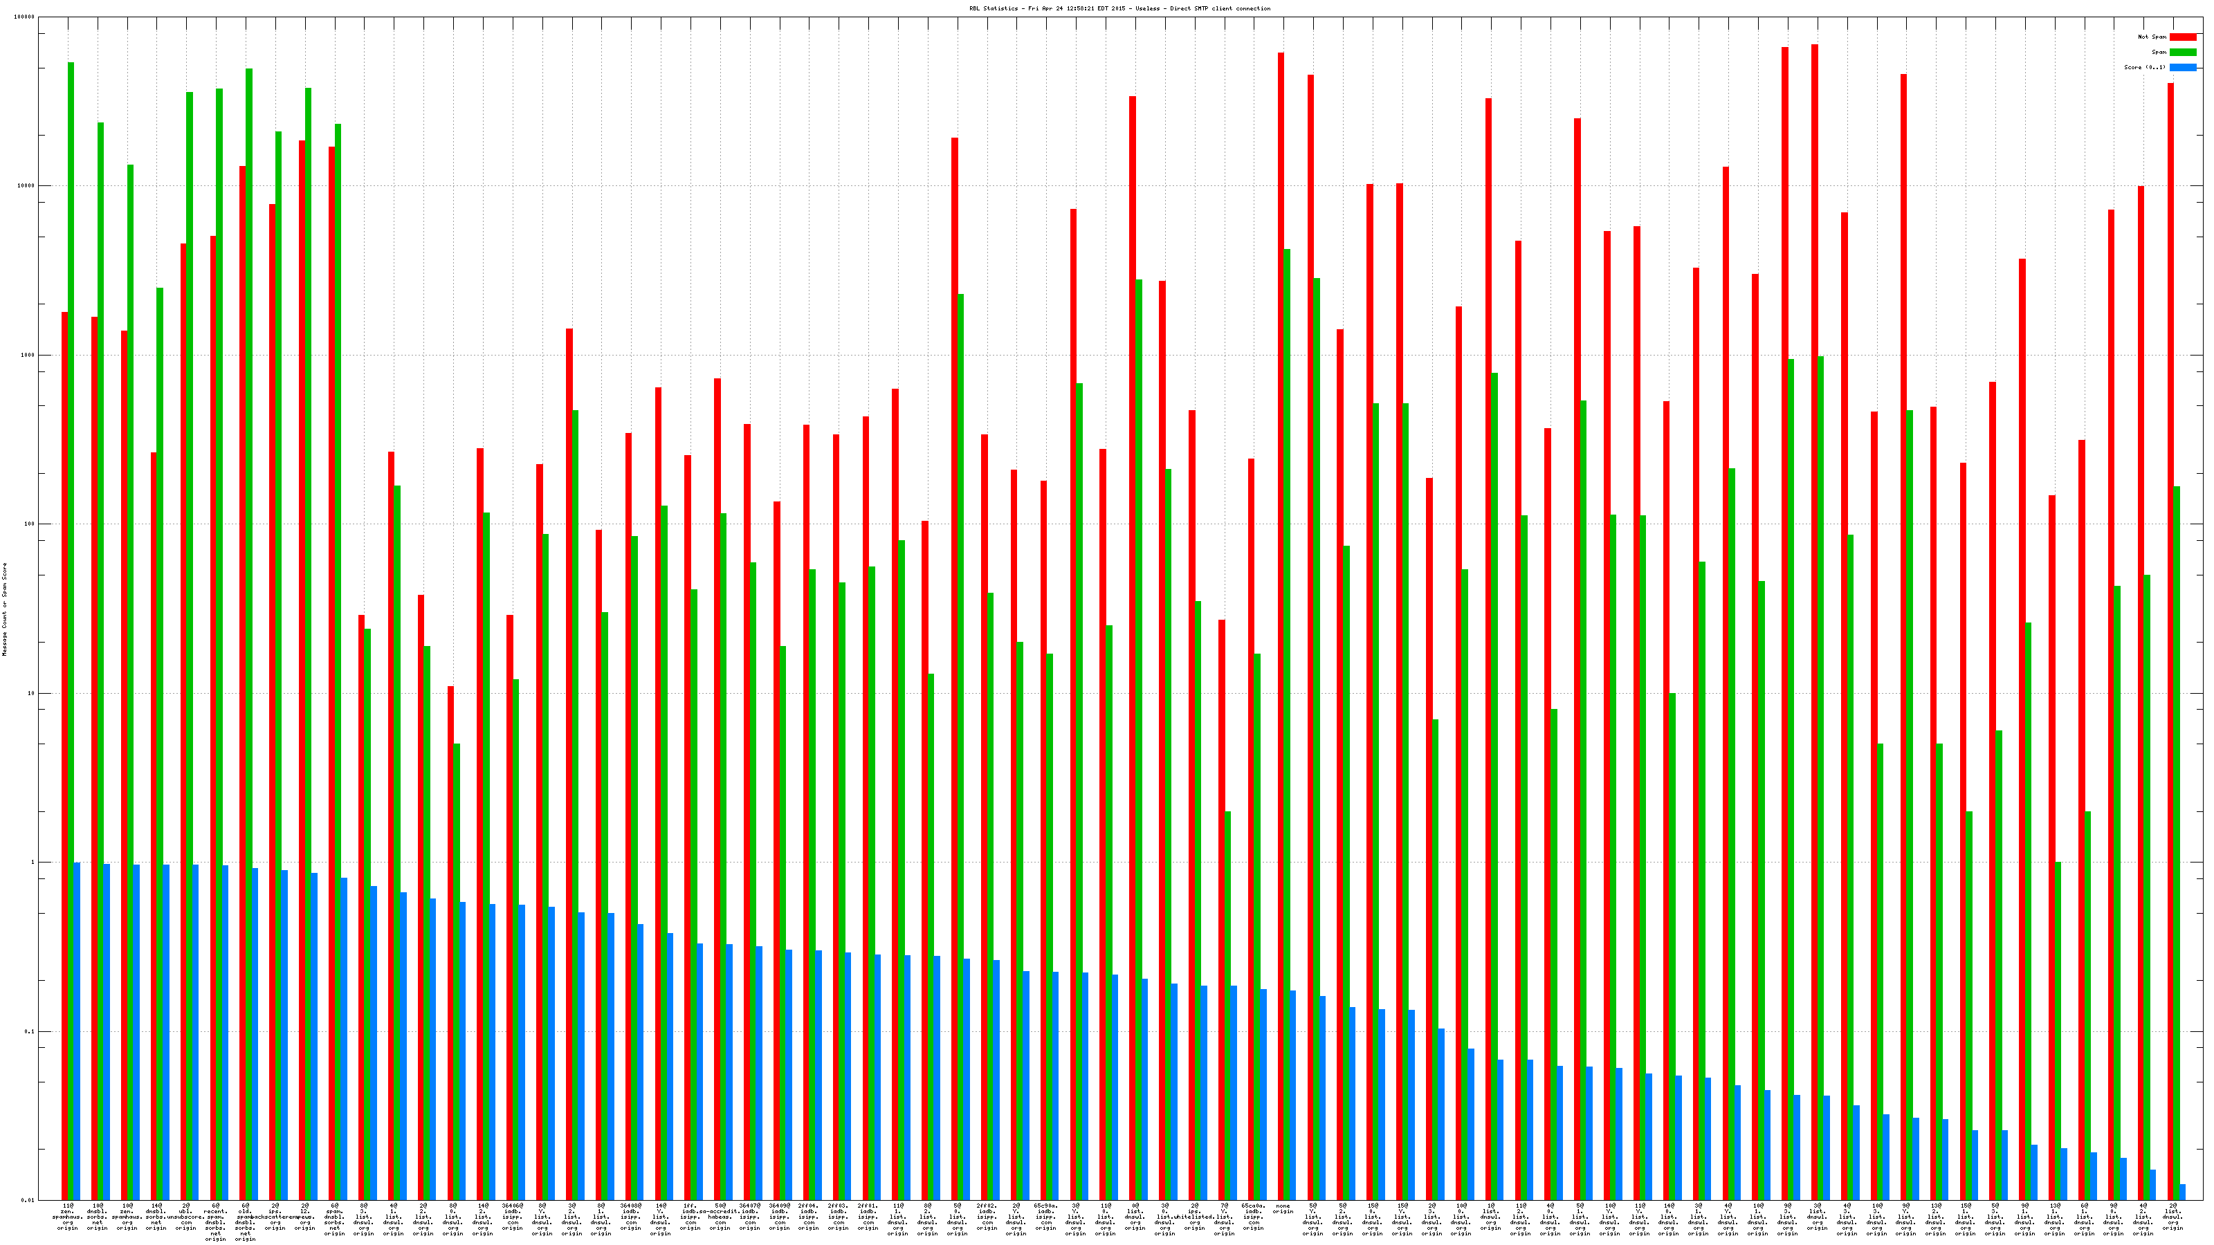
Task: Click the 'Message Count or Spam Score' axis label
Action: (x=4, y=609)
